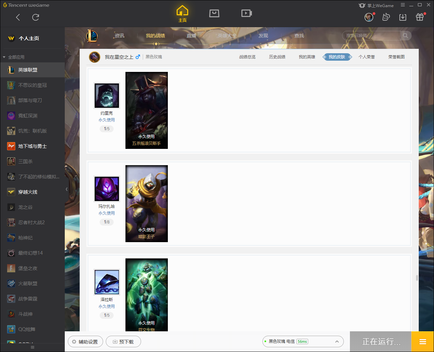Click the 正在运行 status button
This screenshot has width=434, height=352.
point(380,341)
